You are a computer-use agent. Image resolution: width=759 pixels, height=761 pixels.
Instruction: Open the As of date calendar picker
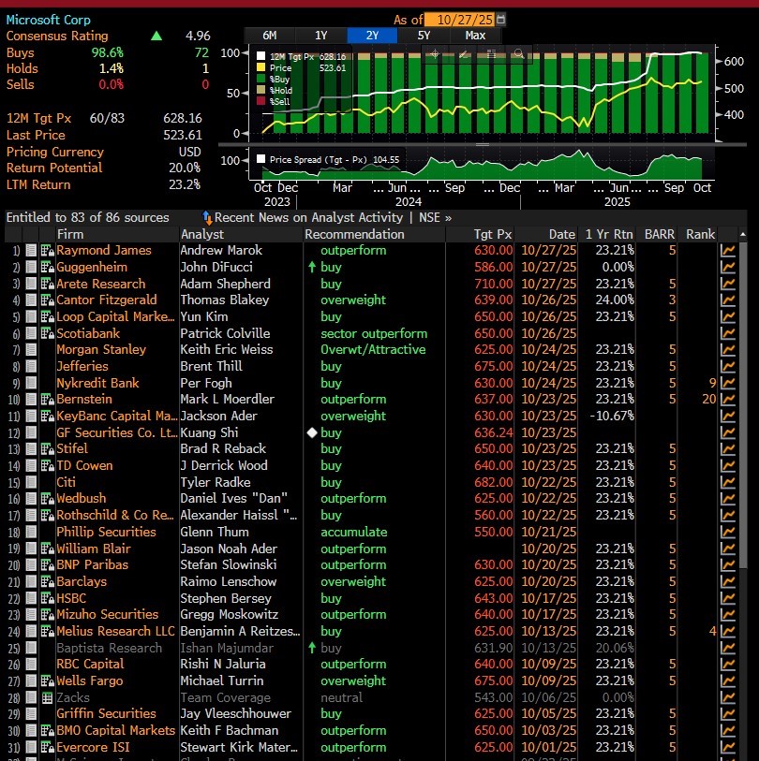click(500, 19)
